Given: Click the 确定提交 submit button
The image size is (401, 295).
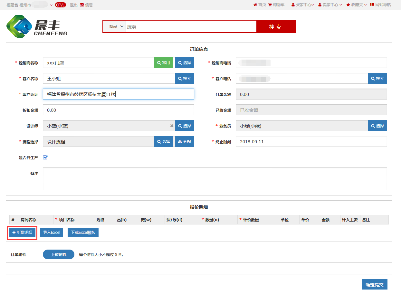Looking at the screenshot, I should [x=375, y=285].
